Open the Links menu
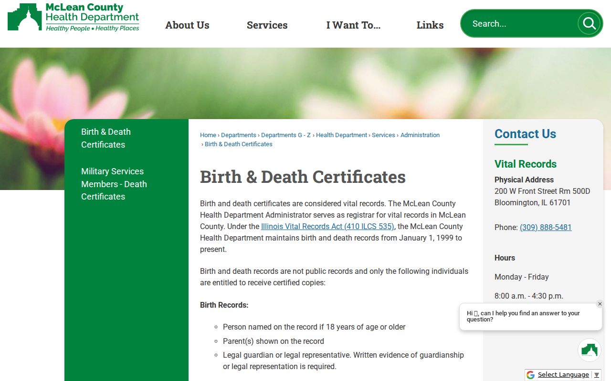Image resolution: width=611 pixels, height=381 pixels. click(430, 25)
